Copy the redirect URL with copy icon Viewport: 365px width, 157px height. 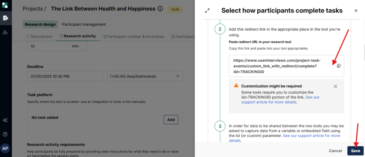click(339, 66)
